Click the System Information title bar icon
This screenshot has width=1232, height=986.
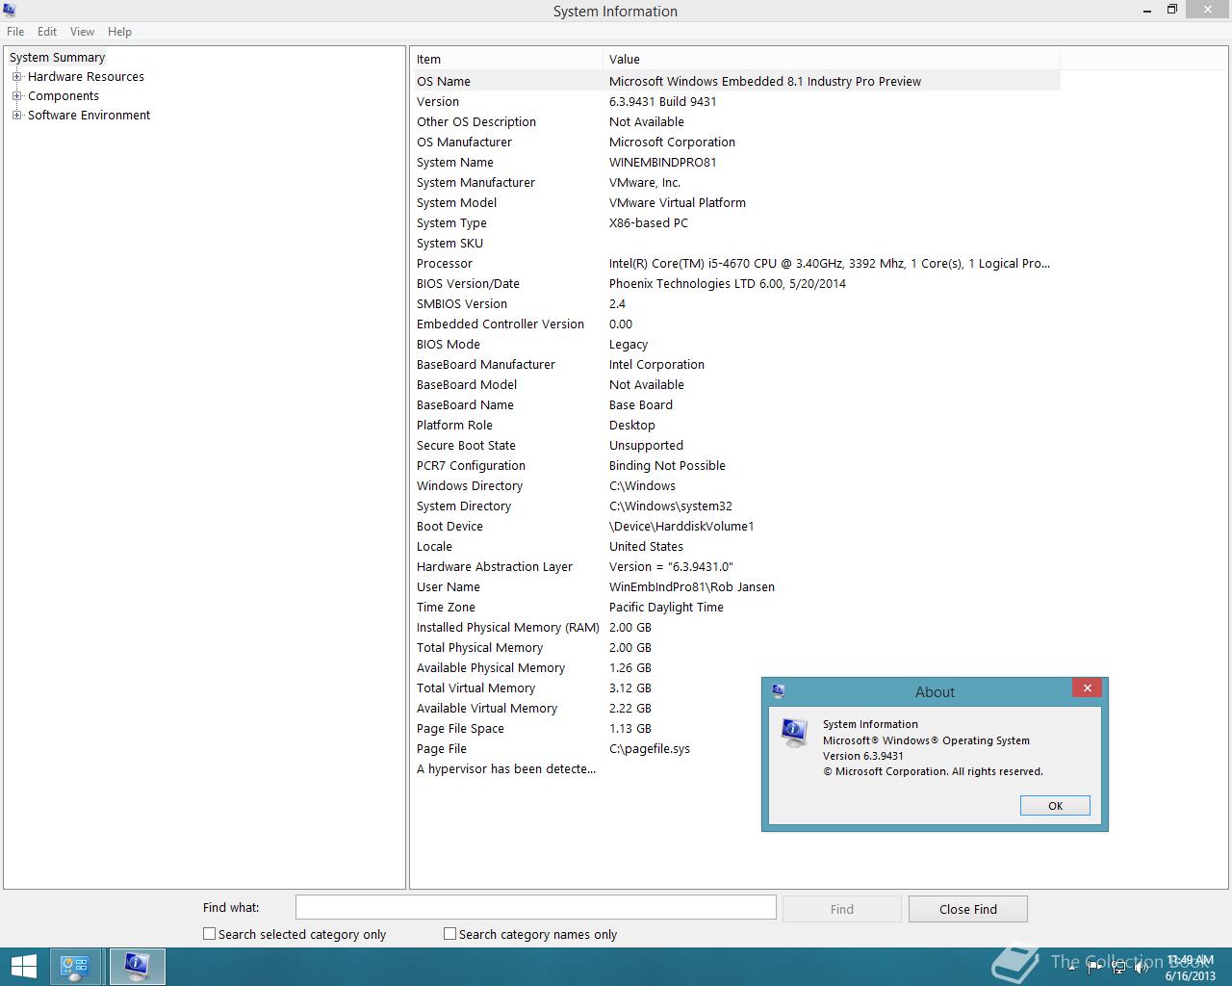point(10,11)
